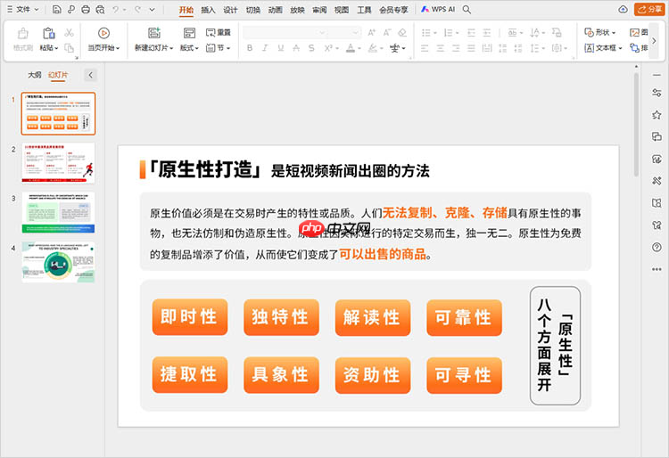The height and width of the screenshot is (458, 669).
Task: Collapse the slide panel with left chevron
Action: 90,75
